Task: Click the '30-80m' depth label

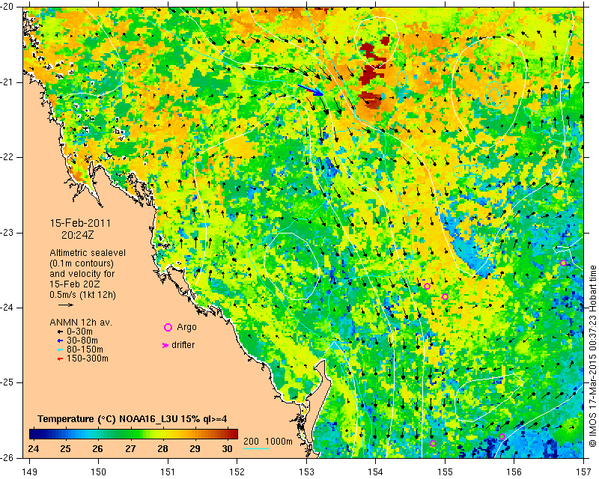Action: click(82, 341)
